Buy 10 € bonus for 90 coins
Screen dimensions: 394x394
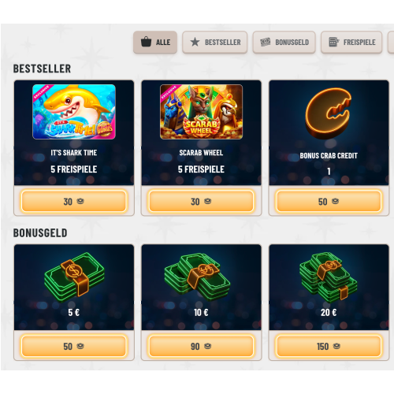tap(201, 346)
